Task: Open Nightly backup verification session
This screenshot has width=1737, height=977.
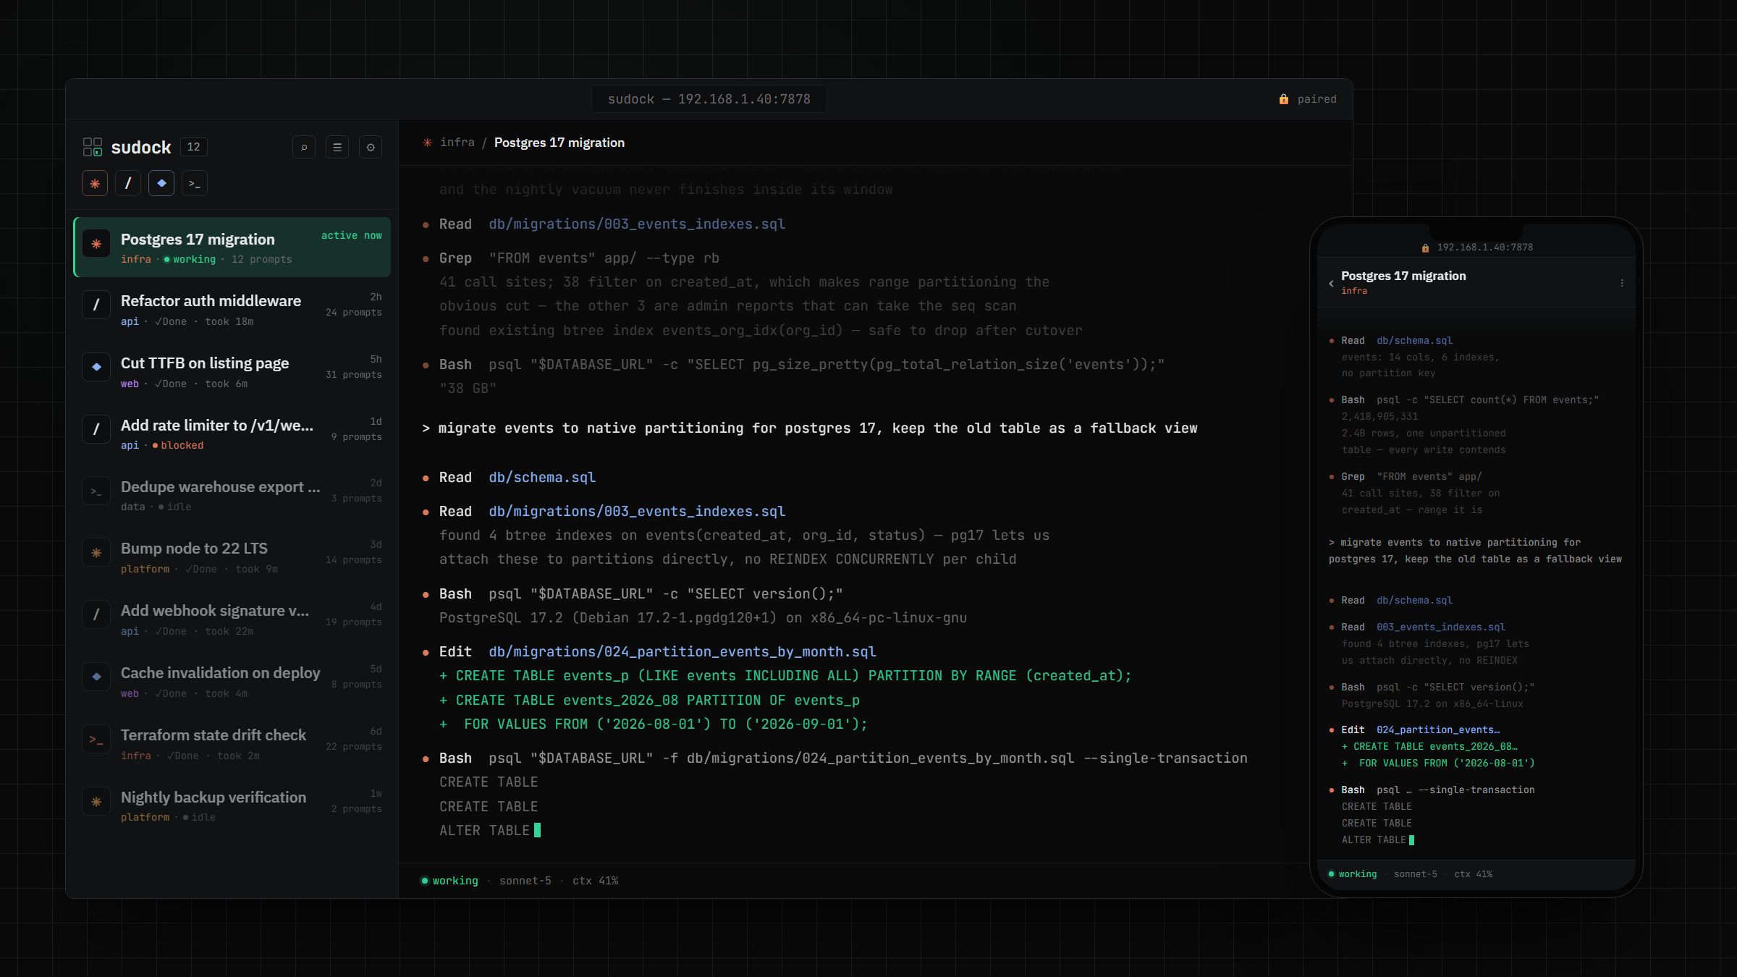Action: pos(232,805)
